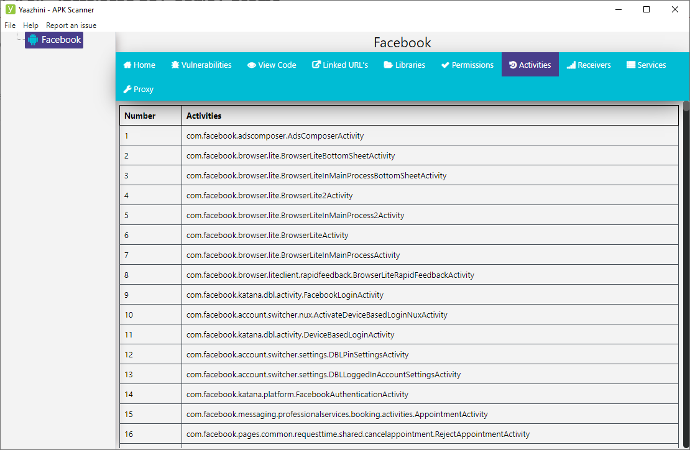Screen dimensions: 690x450
Task: Click the ActivateDeviceBasedLoginNuxActivity entry
Action: 399,315
